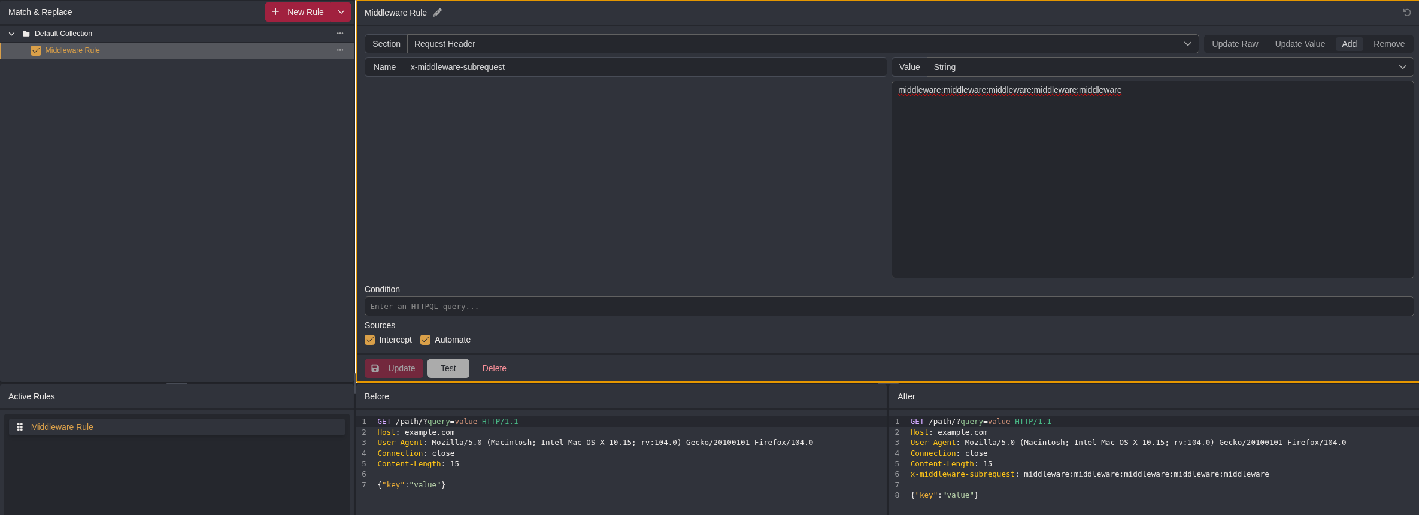Click the plus icon on New Rule

275,12
